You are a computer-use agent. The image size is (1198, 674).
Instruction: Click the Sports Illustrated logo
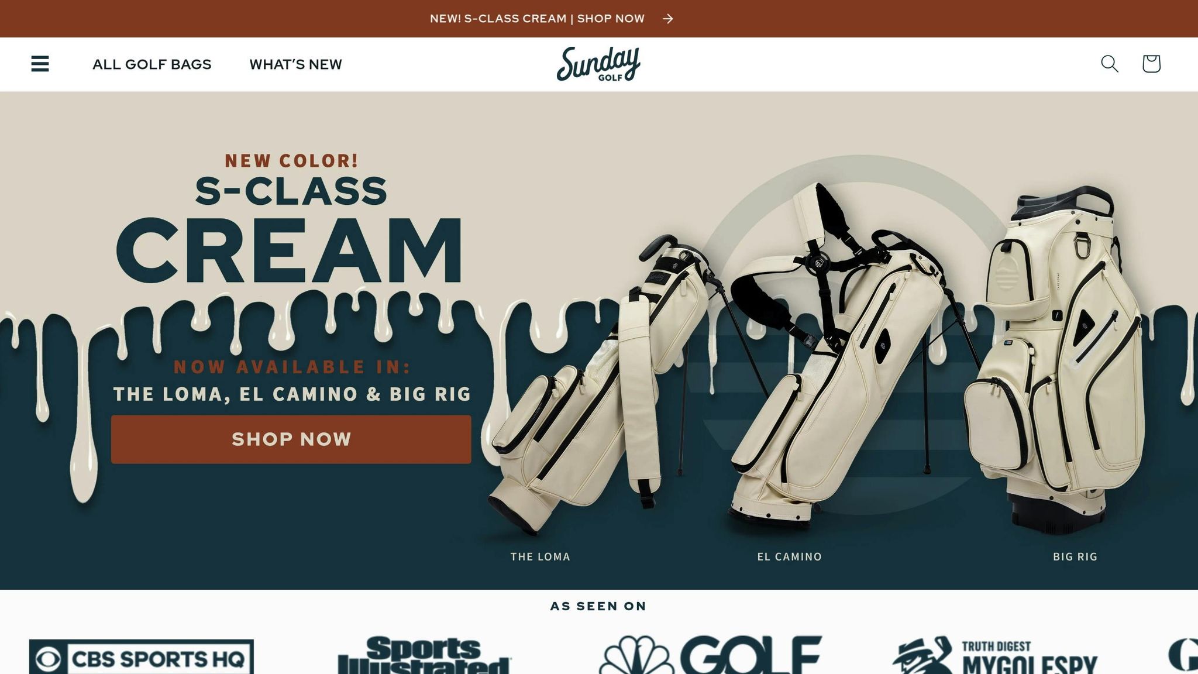[x=424, y=655]
